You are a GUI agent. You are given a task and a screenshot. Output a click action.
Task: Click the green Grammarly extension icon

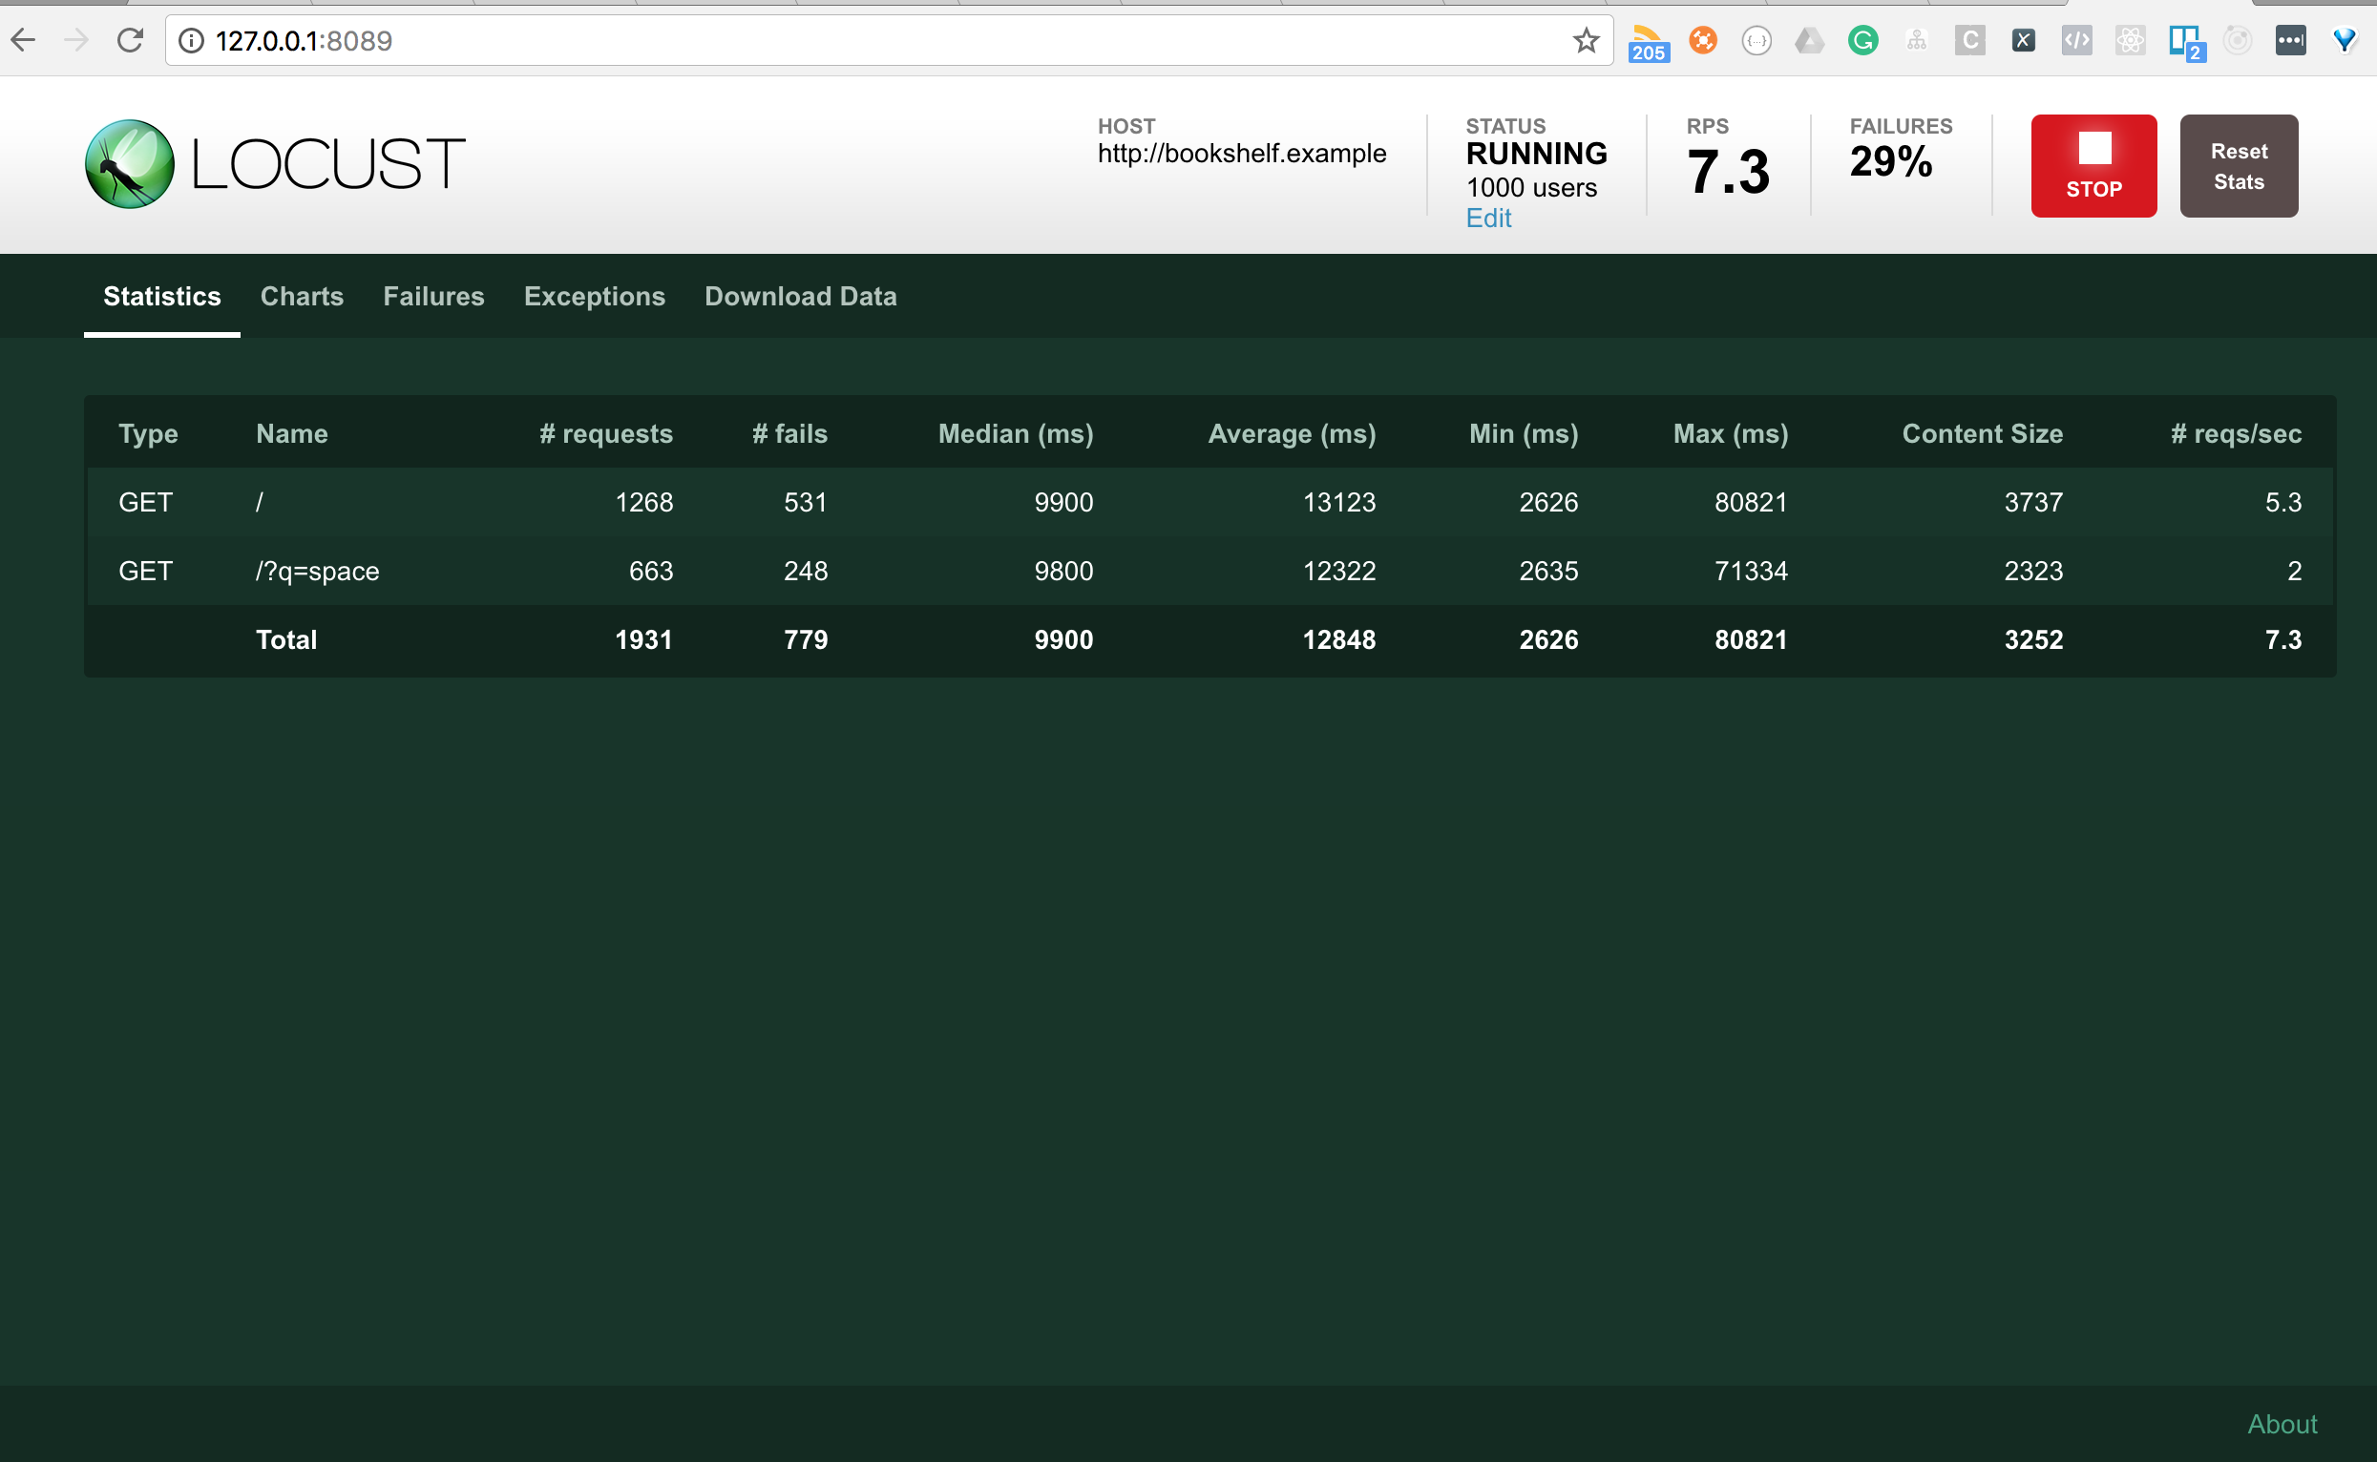pos(1862,41)
